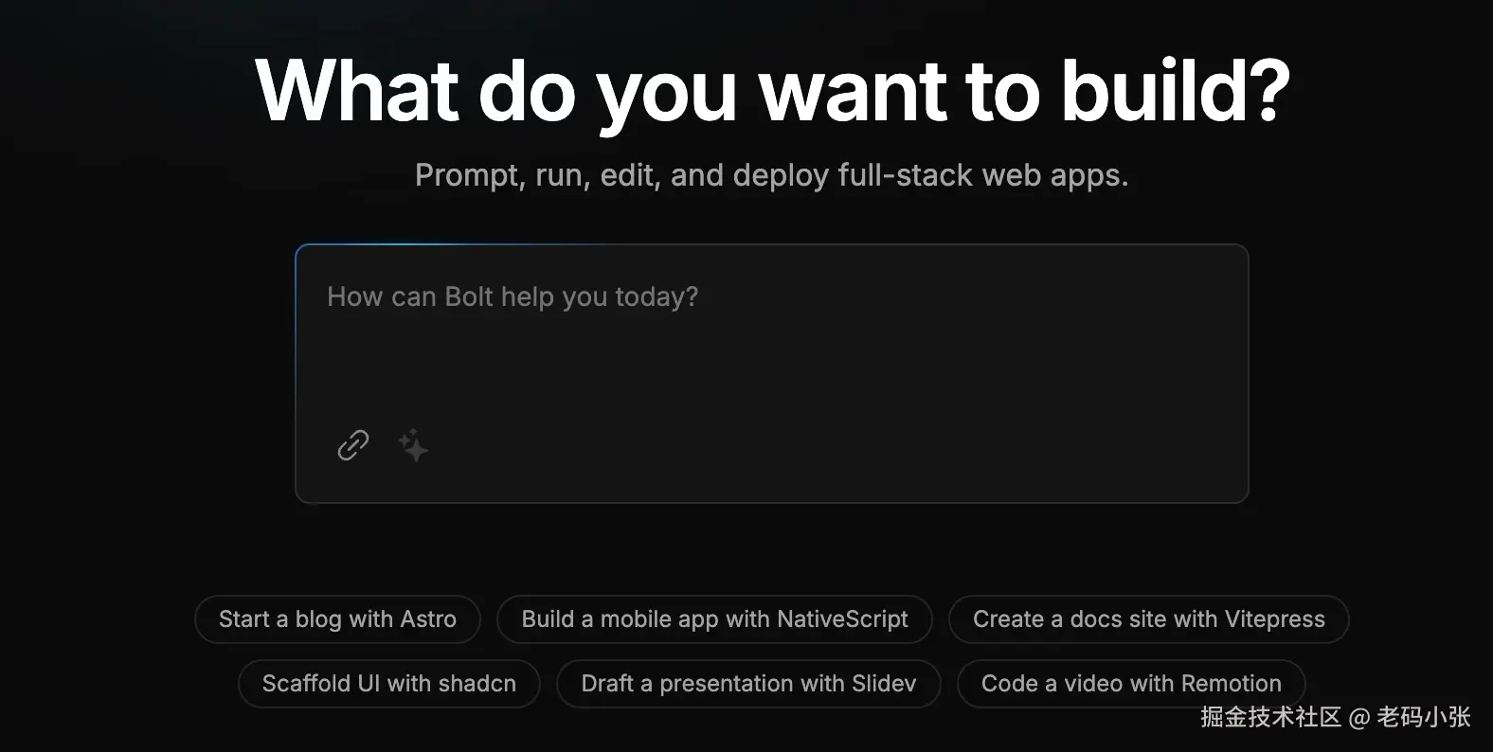The height and width of the screenshot is (752, 1493).
Task: Click the 老码小张 author name
Action: coord(1423,717)
